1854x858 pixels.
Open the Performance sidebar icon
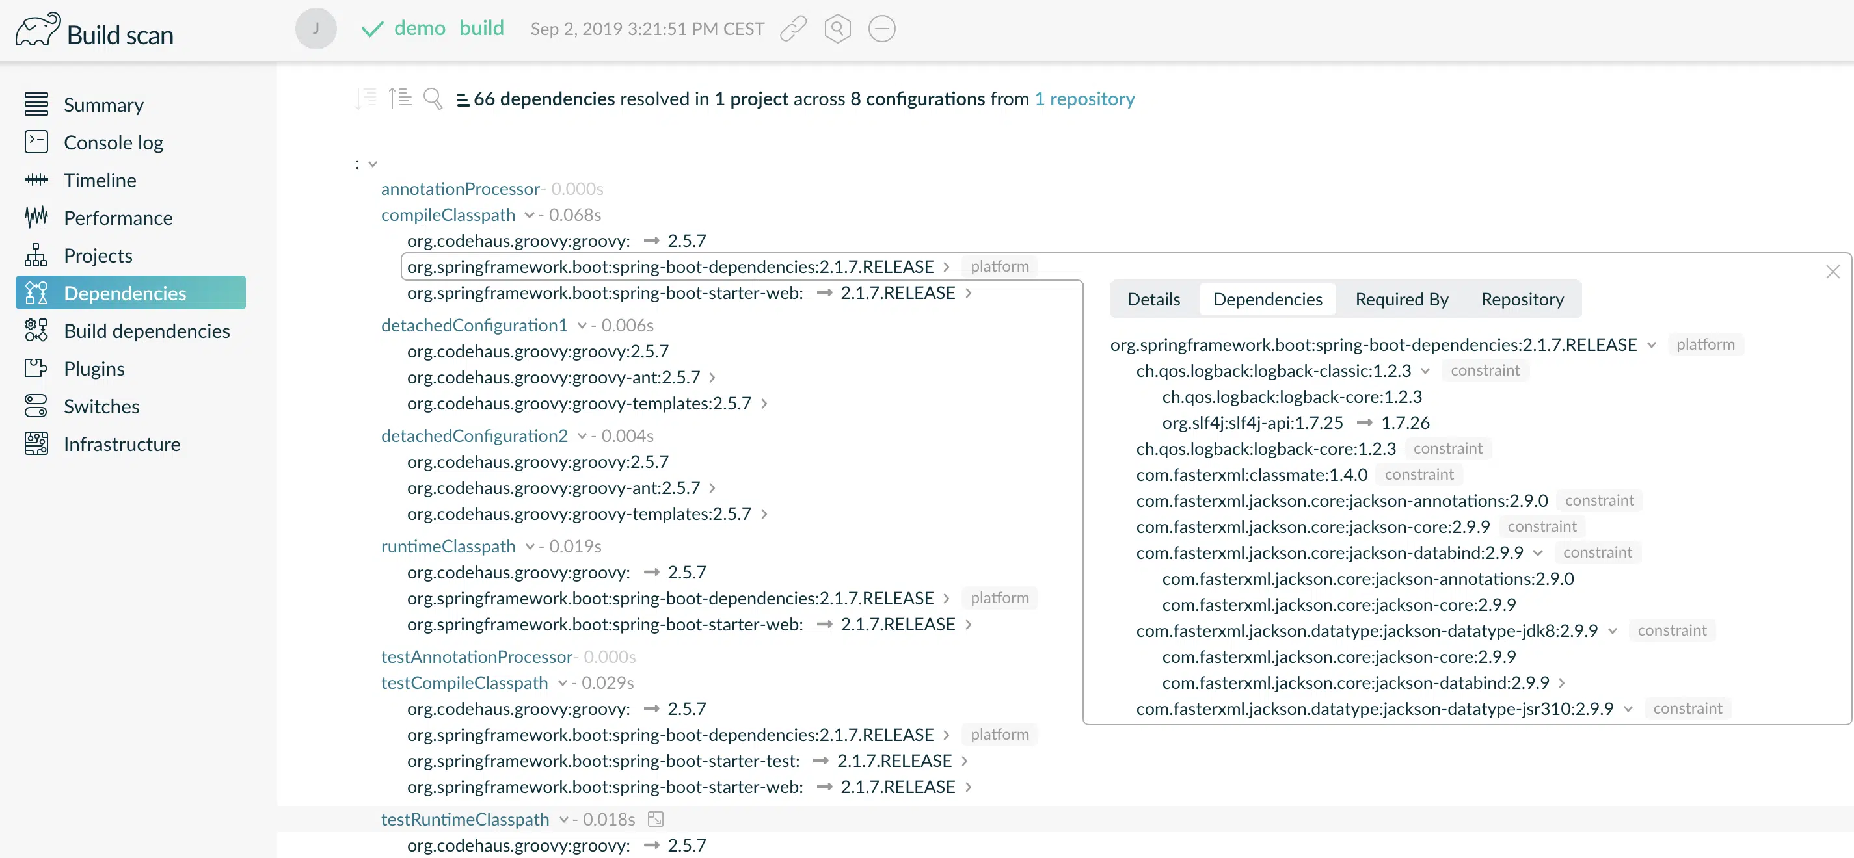36,217
